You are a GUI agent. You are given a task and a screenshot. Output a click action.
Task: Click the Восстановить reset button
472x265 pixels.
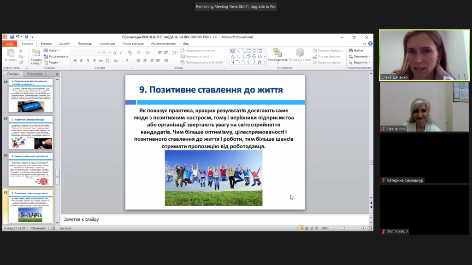pos(56,56)
